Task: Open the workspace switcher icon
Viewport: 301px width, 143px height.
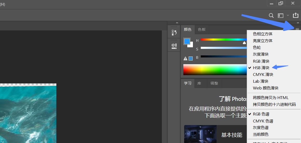Action: (x=281, y=16)
